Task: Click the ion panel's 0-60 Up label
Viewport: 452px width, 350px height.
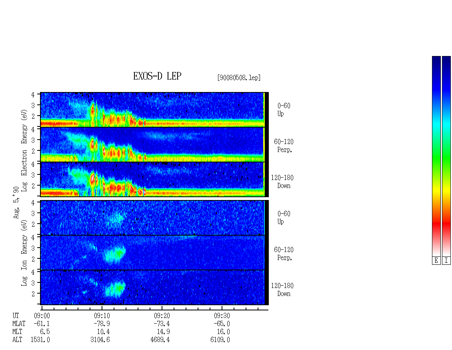Action: [284, 218]
